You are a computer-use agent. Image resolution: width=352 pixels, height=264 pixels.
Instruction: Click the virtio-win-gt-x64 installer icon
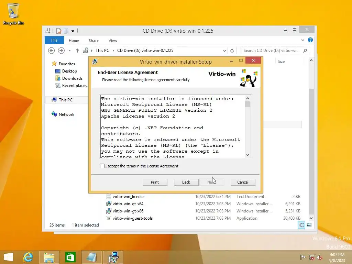[109, 204]
